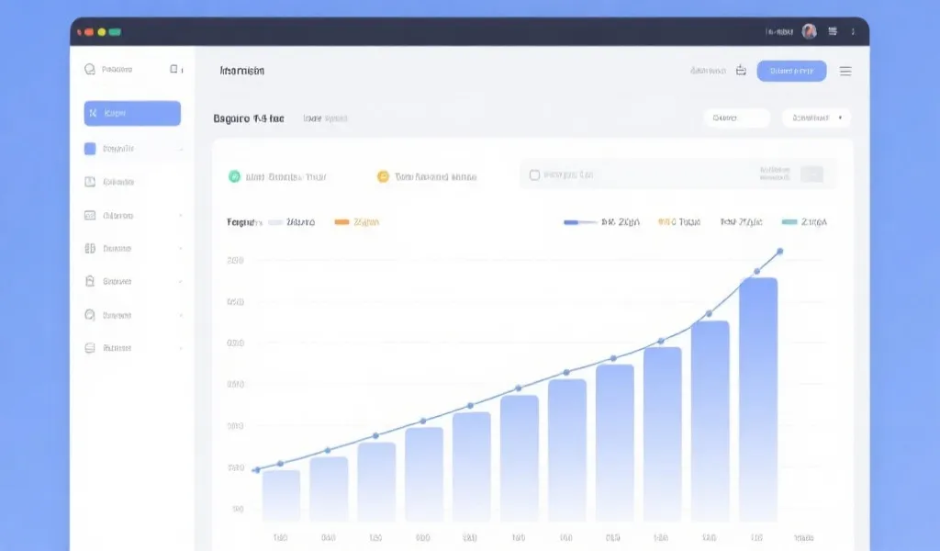This screenshot has width=940, height=551.
Task: Open the dropdown with the caret arrow above chart
Action: 816,118
